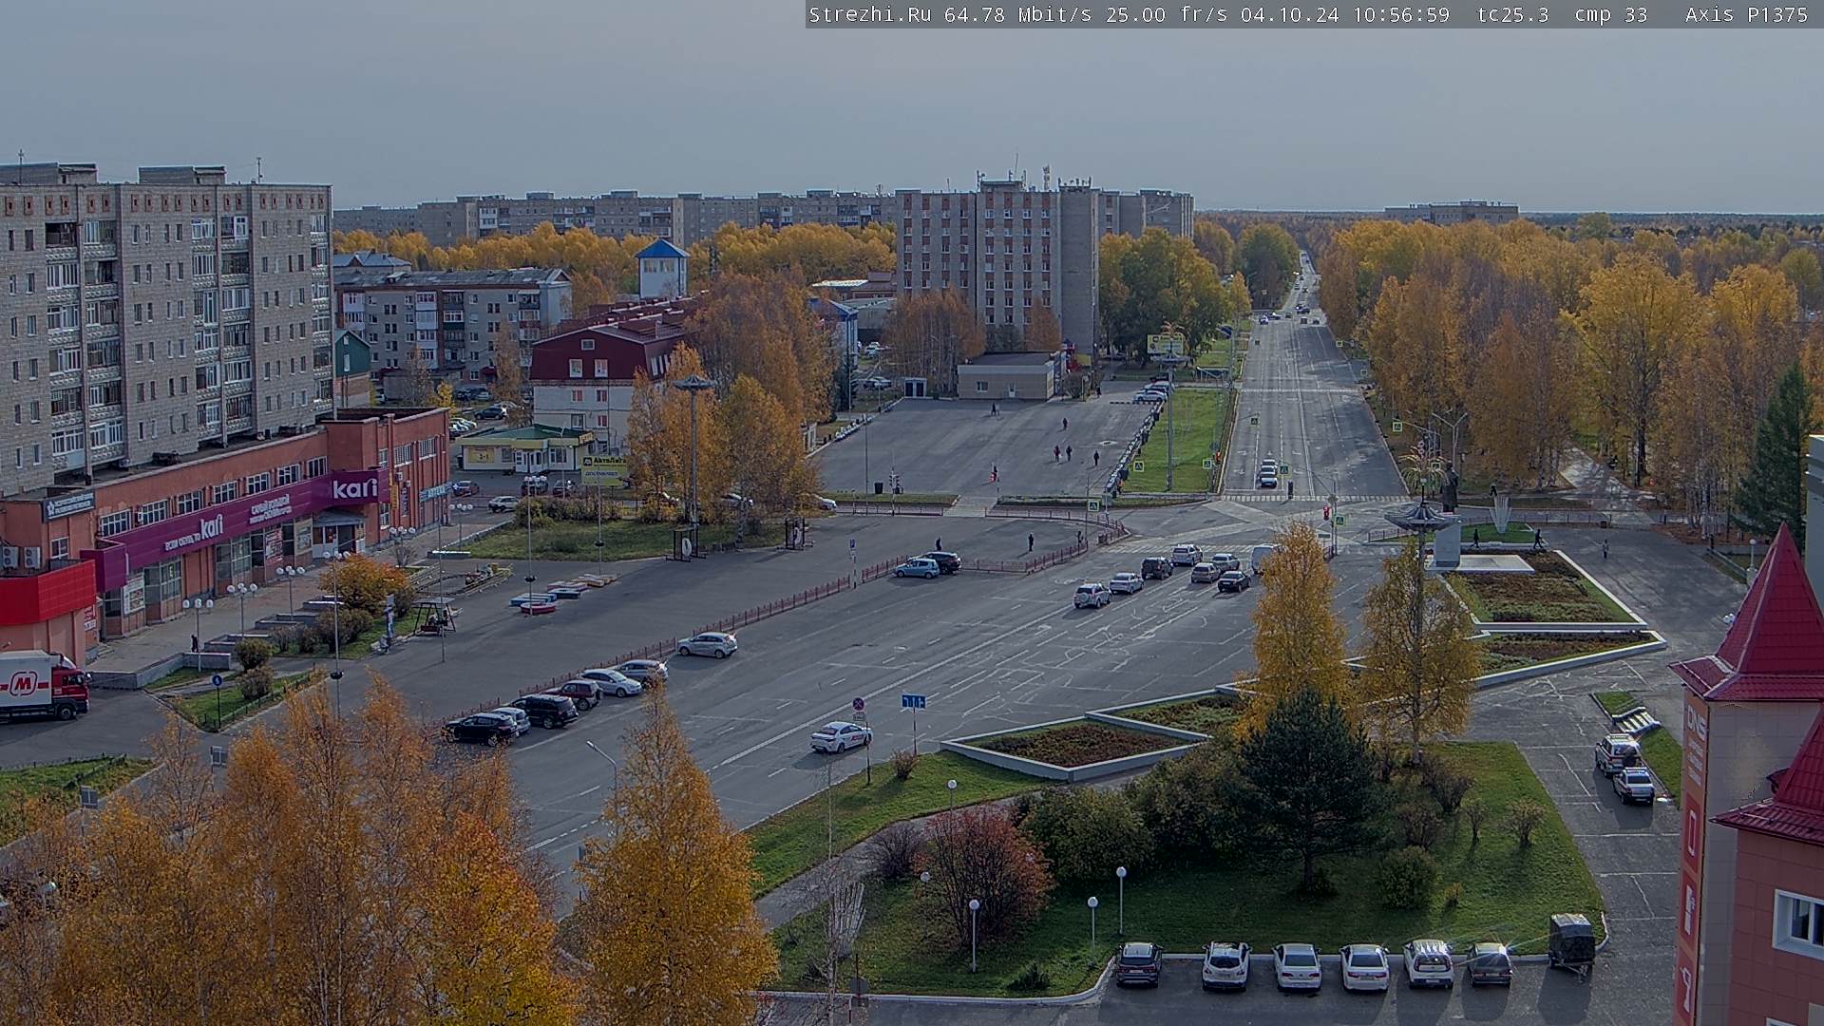Click the cmp 33 overlay value

(x=1611, y=14)
